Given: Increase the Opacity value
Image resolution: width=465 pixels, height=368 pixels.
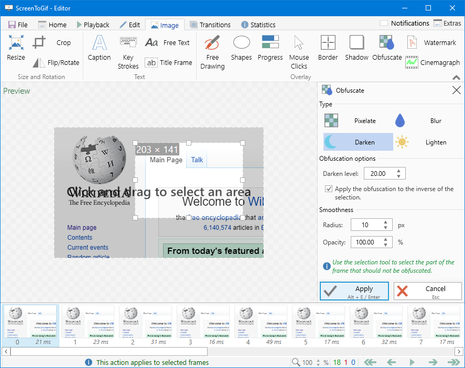Looking at the screenshot, I should (x=385, y=240).
